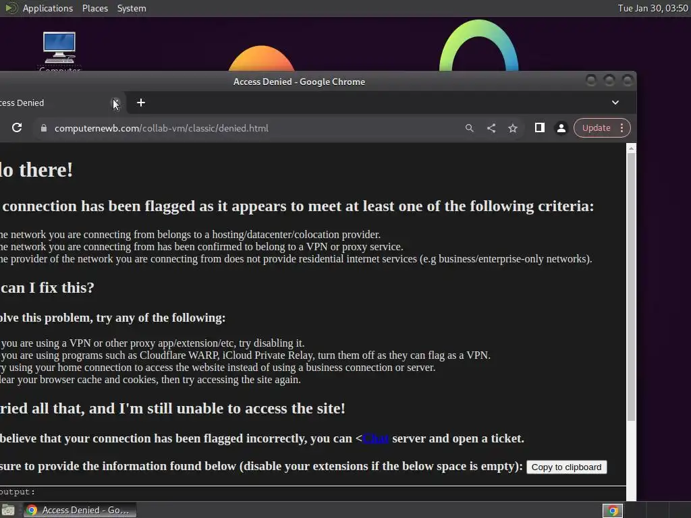Viewport: 691px width, 518px height.
Task: Click the scrollbar up arrow
Action: click(x=631, y=148)
